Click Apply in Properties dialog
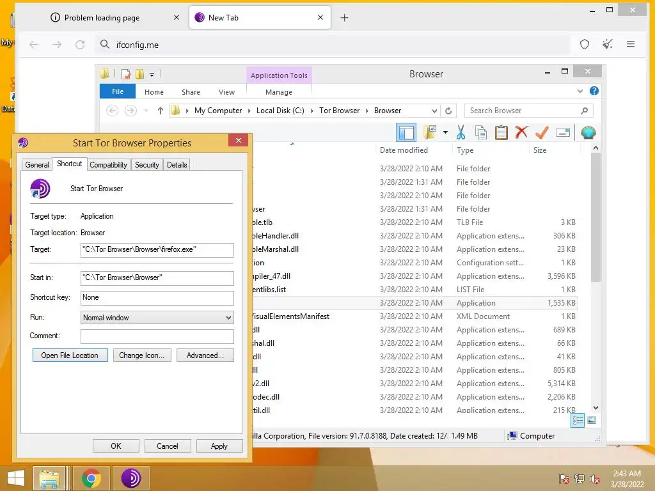 coord(219,446)
